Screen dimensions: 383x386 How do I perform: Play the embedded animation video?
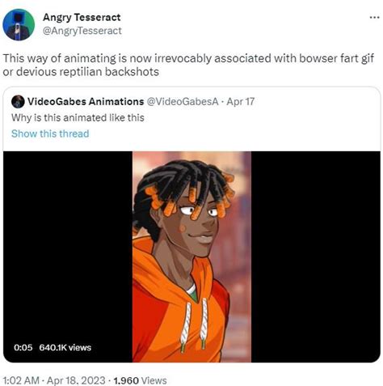191,257
